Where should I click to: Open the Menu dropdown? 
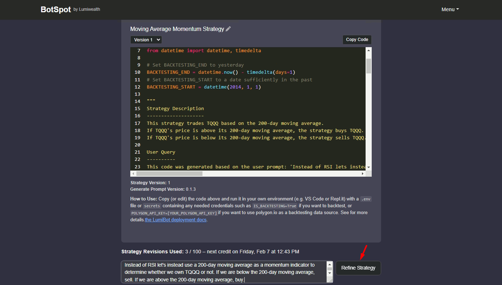(x=450, y=9)
